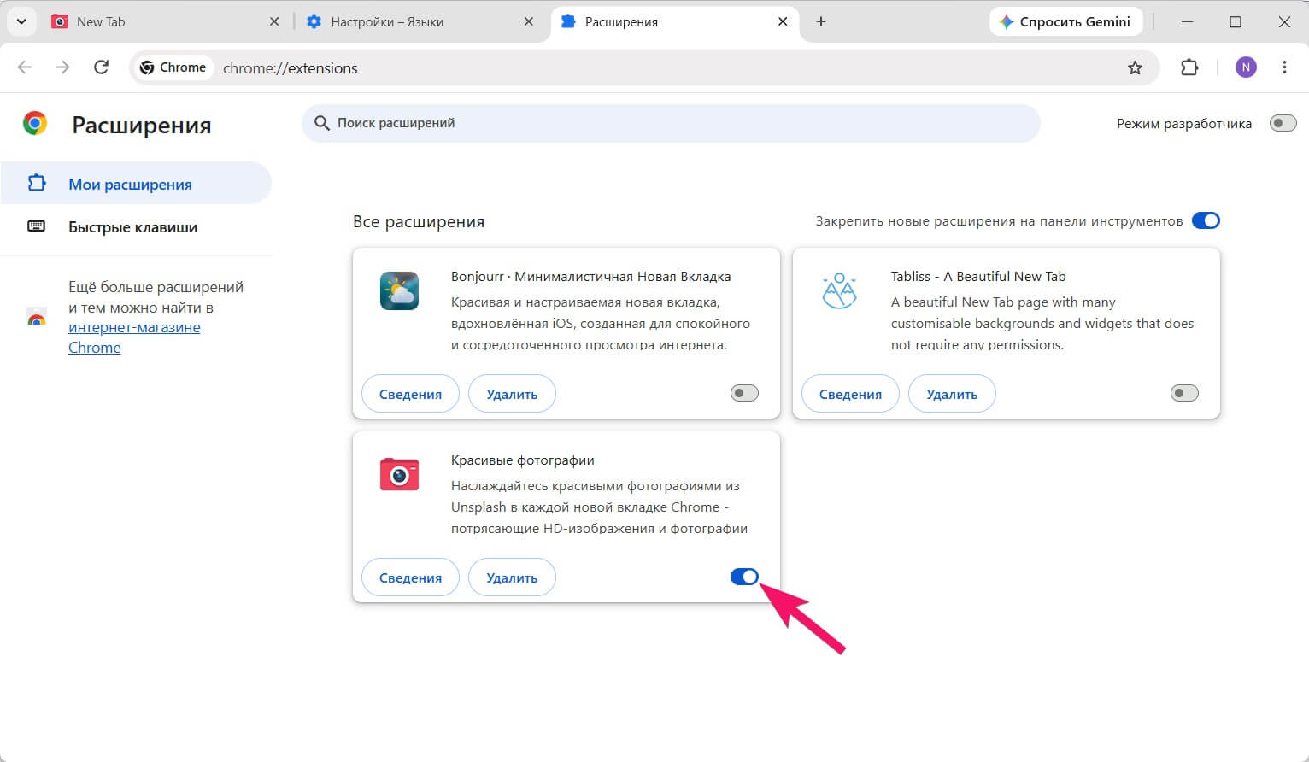This screenshot has height=762, width=1309.
Task: Disable the Красивые фотографии extension
Action: pyautogui.click(x=744, y=577)
